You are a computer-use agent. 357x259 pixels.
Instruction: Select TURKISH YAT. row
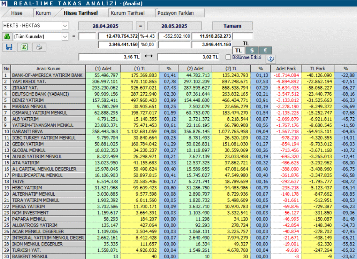[180, 250]
